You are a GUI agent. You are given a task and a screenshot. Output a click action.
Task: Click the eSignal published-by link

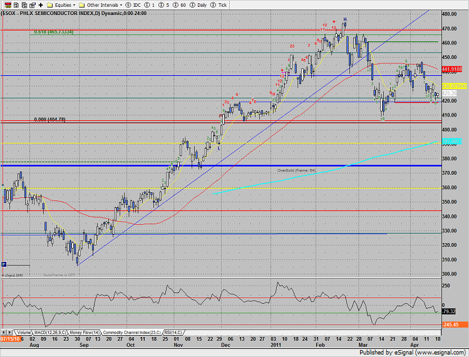[412, 353]
